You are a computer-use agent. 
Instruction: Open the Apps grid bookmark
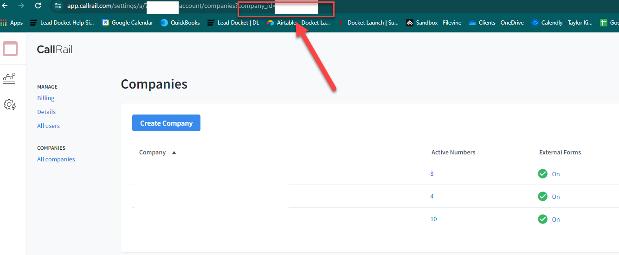tap(12, 23)
